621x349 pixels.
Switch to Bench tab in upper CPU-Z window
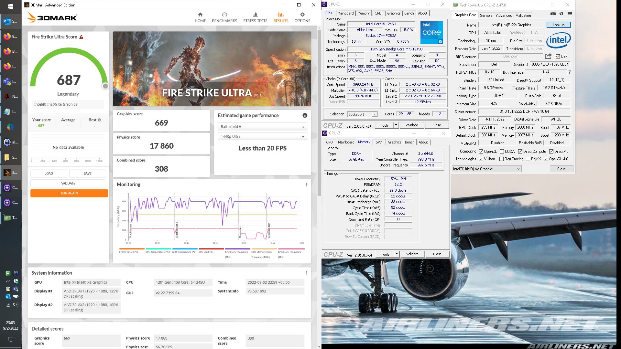click(x=409, y=13)
